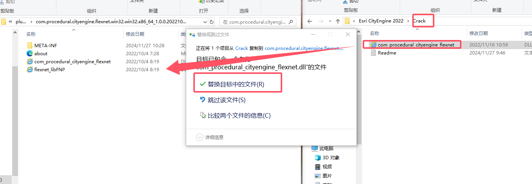The image size is (532, 184).
Task: Click the 组织 group label in left ribbon
Action: click(92, 11)
